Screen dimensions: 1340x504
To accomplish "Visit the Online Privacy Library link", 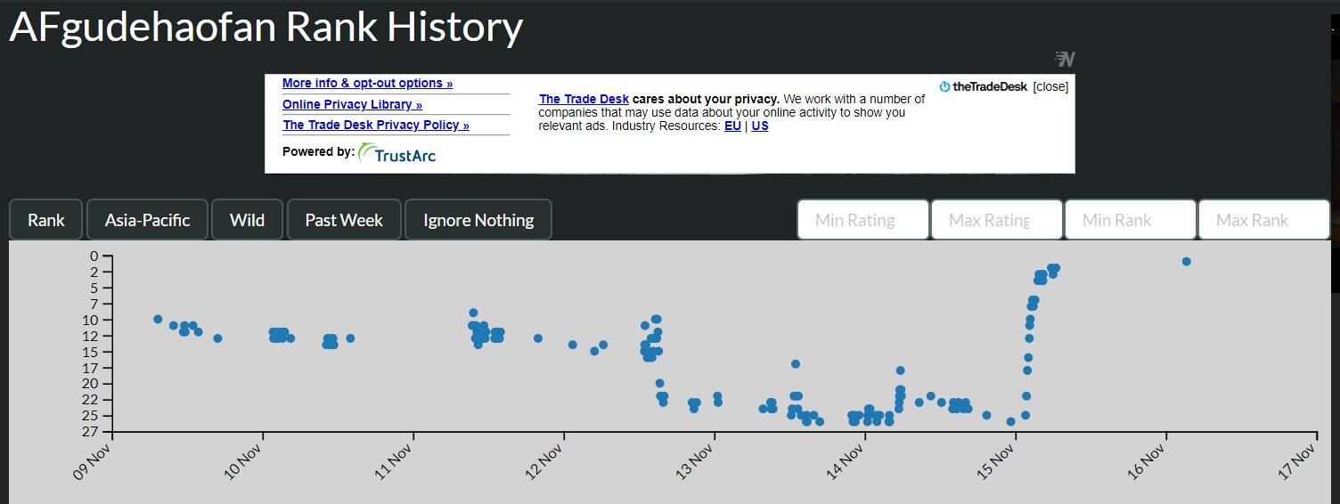I will [x=352, y=104].
